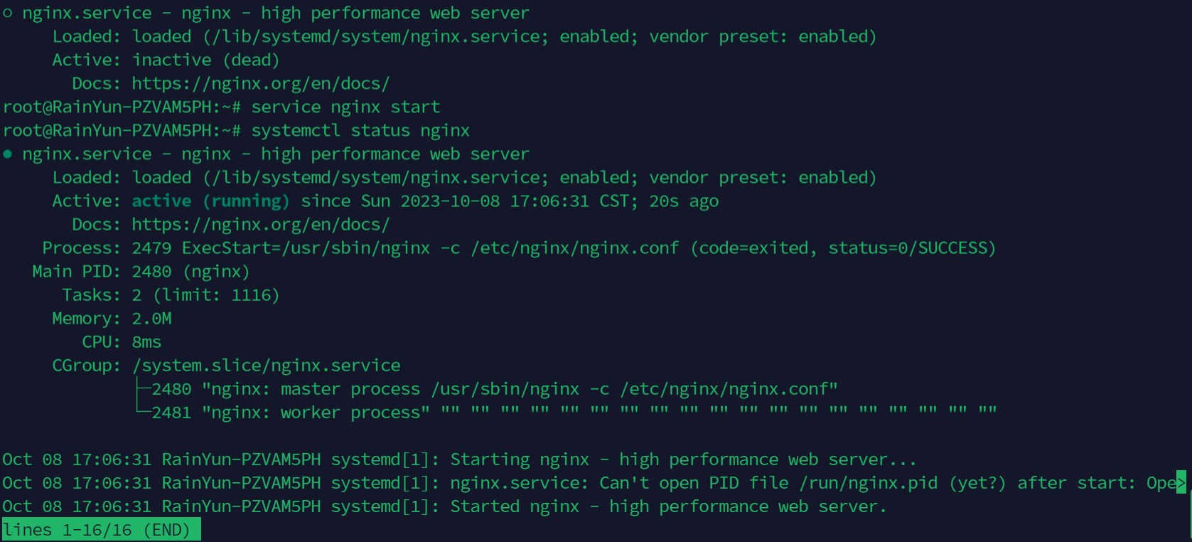Click the tree branch before PID 2480
The width and height of the screenshot is (1192, 542).
142,389
